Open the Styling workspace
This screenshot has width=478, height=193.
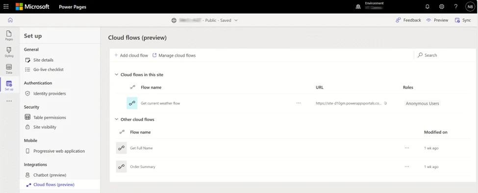point(9,52)
